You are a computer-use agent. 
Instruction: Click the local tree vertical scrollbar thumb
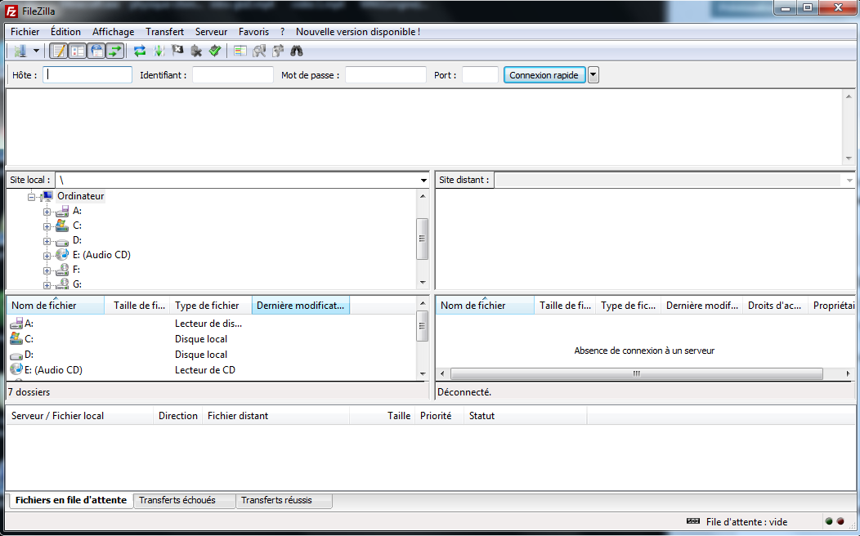(x=423, y=239)
